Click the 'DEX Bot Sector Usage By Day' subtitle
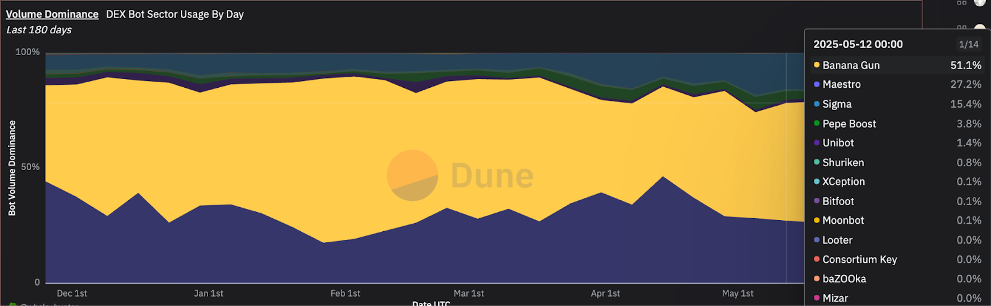Image resolution: width=991 pixels, height=306 pixels. point(175,14)
